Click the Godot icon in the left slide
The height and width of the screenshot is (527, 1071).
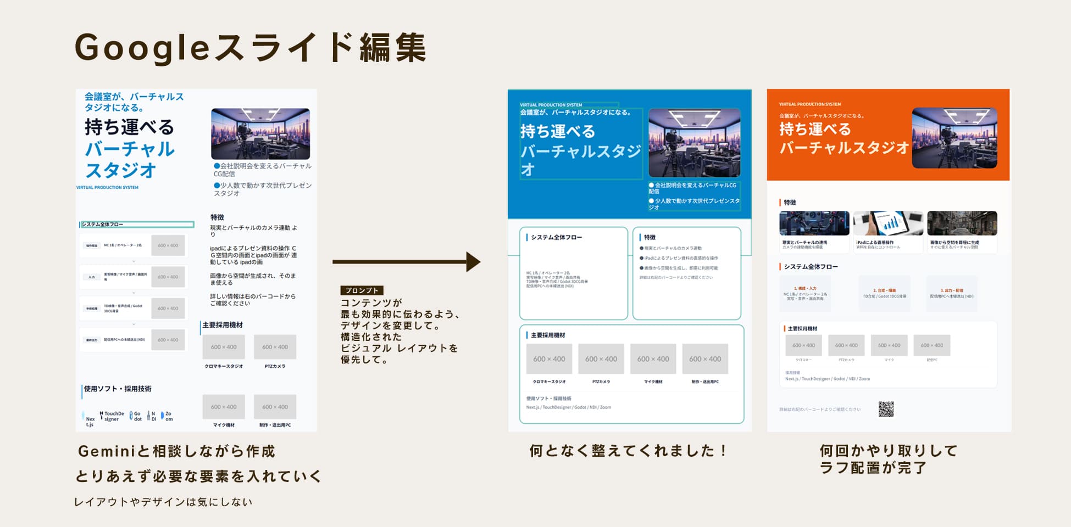click(131, 416)
